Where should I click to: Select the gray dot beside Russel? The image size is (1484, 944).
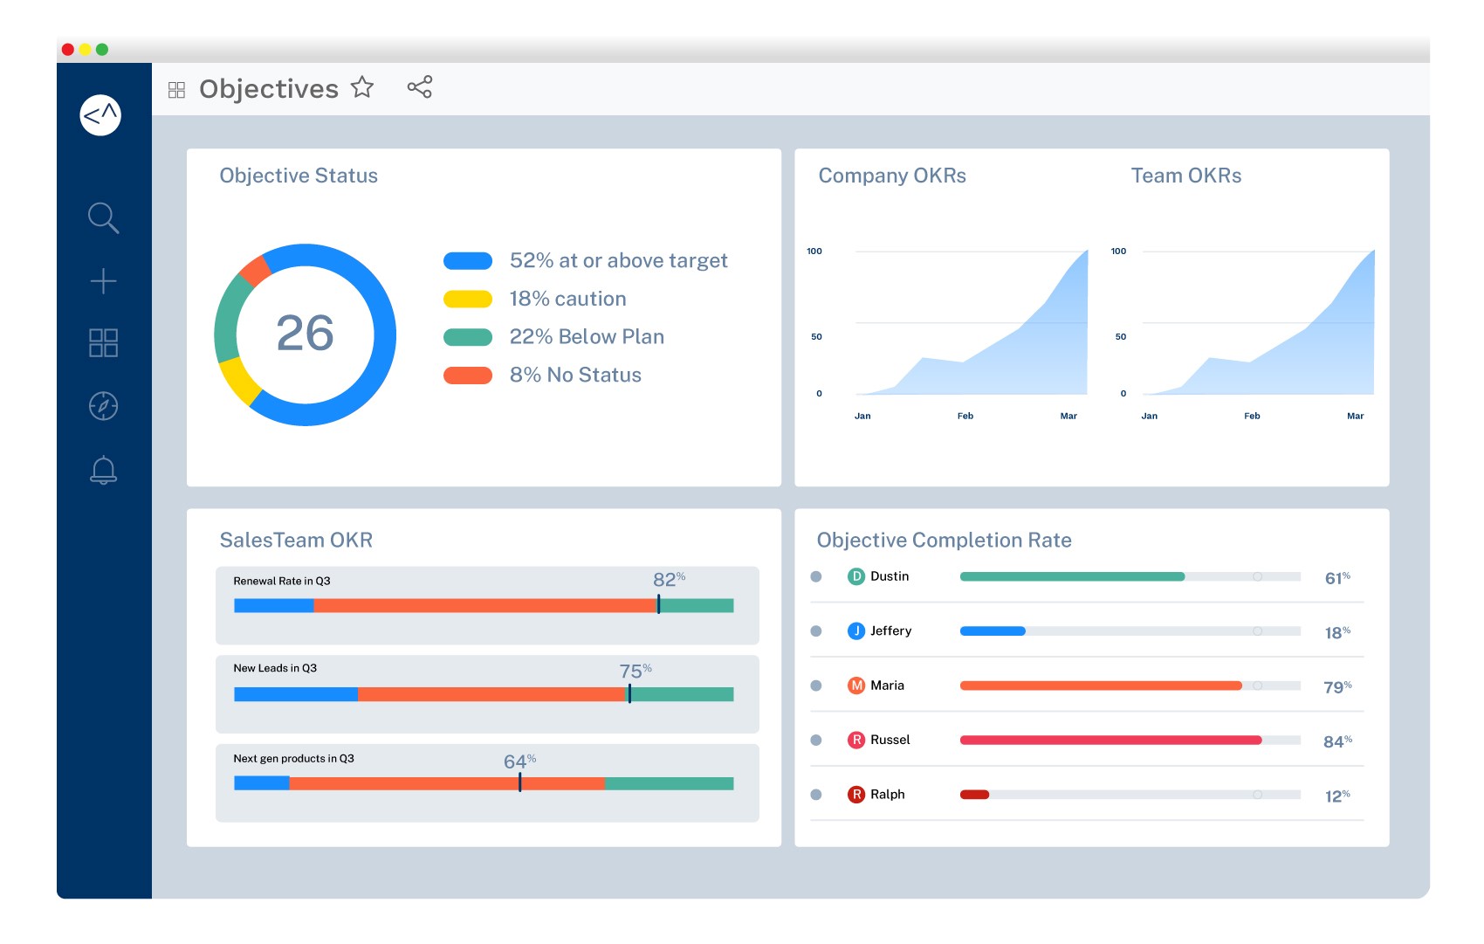coord(816,740)
